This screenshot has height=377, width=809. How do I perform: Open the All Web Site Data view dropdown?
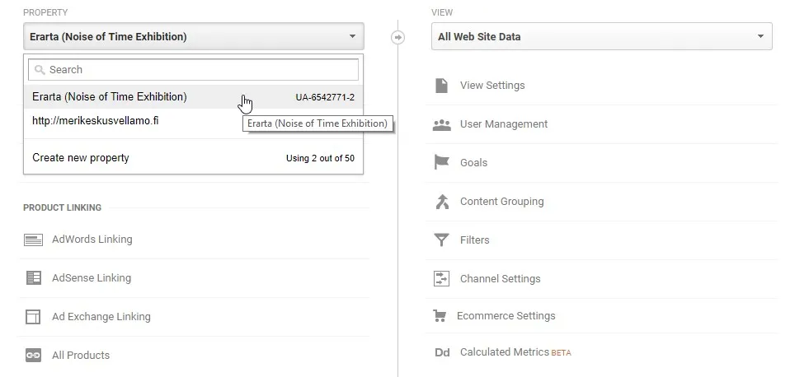(x=601, y=36)
